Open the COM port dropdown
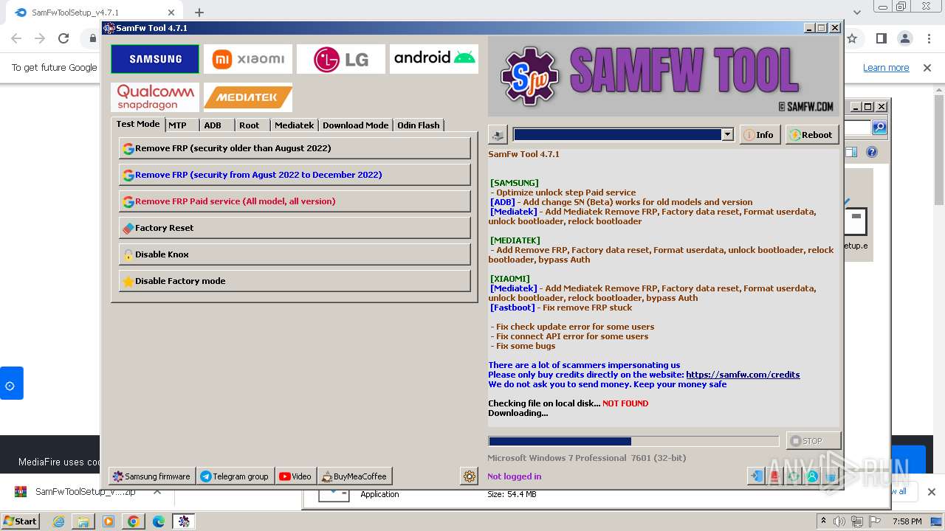945x531 pixels. (727, 134)
